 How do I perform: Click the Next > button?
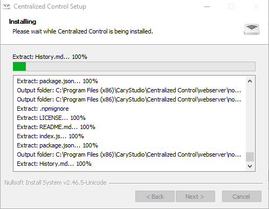(195, 197)
